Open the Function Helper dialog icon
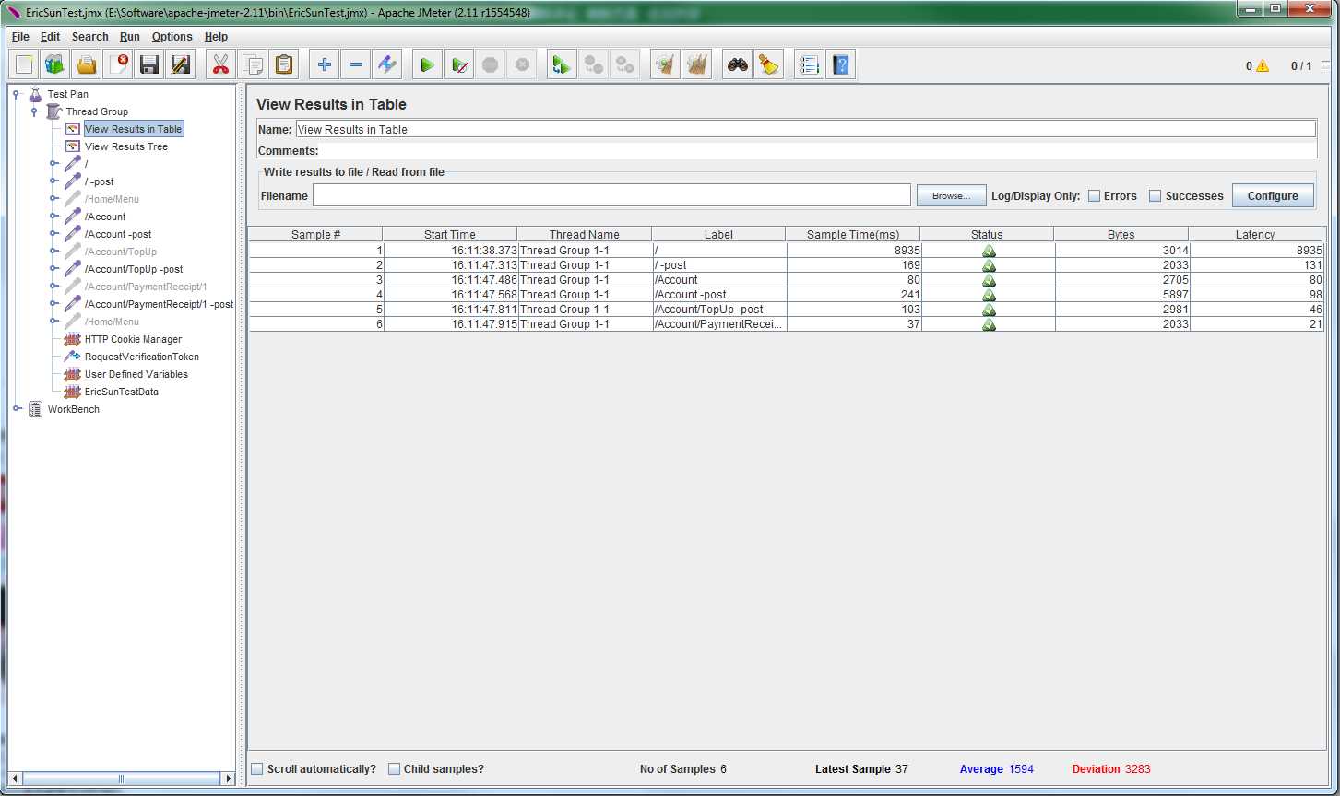1340x796 pixels. 809,64
